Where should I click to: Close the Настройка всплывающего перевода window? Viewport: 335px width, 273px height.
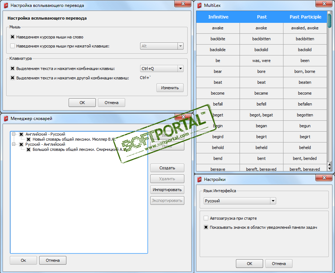tap(183, 3)
